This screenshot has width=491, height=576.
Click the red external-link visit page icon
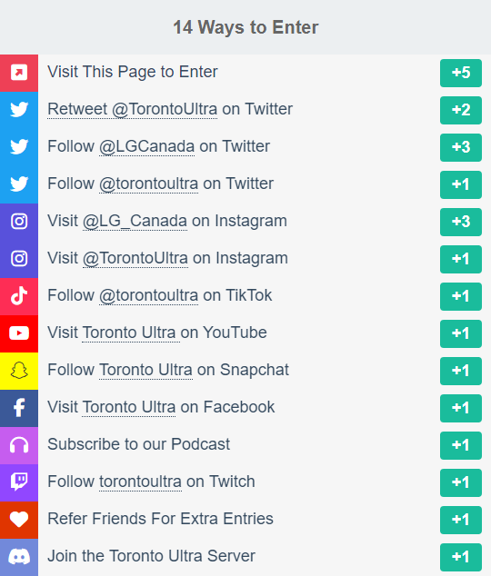[x=19, y=73]
